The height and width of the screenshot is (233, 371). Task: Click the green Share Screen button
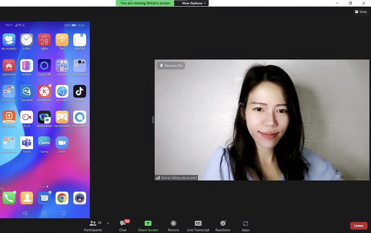click(148, 226)
